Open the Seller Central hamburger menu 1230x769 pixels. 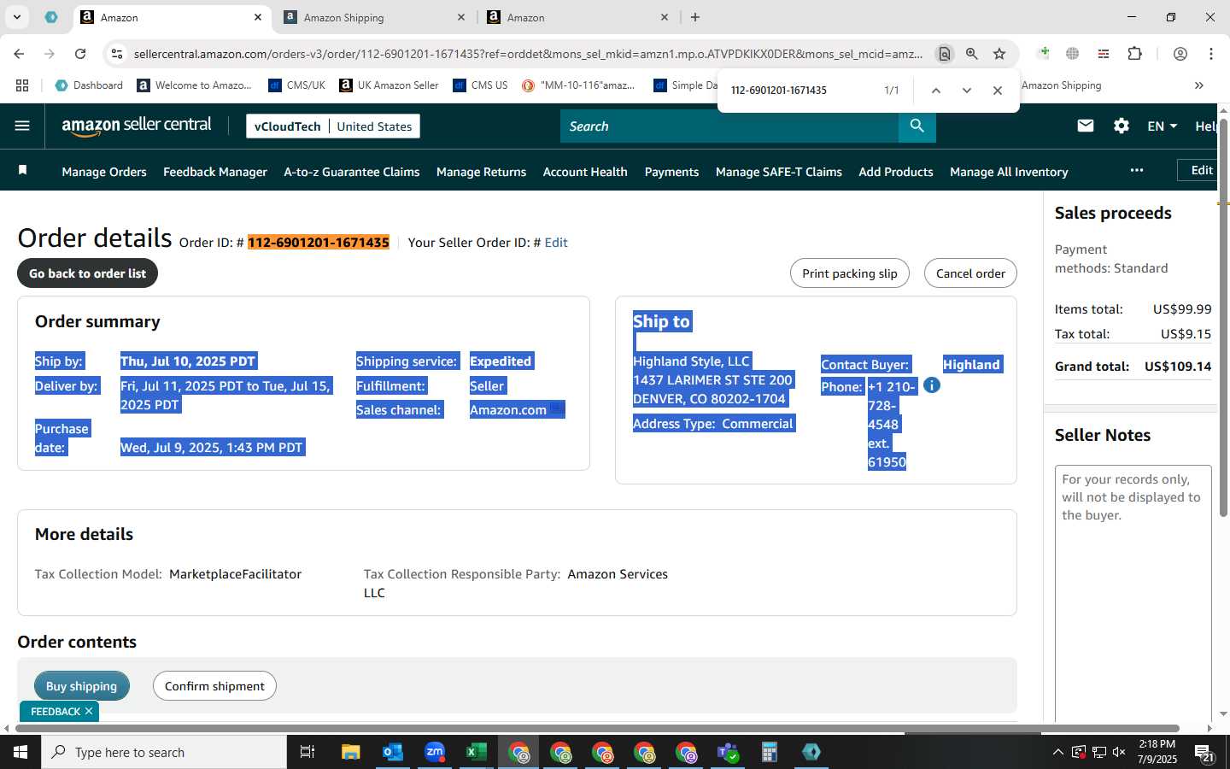click(x=22, y=126)
